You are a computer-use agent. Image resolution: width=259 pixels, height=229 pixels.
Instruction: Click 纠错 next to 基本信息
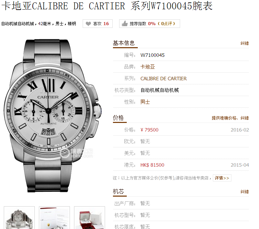(245, 43)
